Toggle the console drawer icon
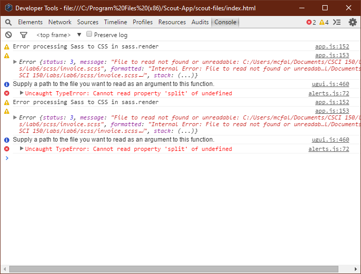Viewport: 361px width, 274px height. 337,22
